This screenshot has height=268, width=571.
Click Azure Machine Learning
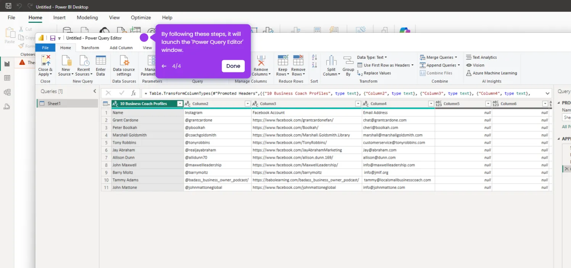(x=492, y=73)
